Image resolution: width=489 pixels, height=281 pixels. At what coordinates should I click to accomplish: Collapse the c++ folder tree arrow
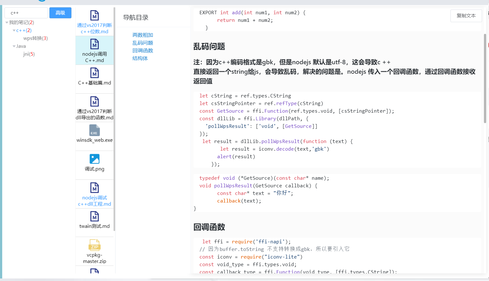pyautogui.click(x=14, y=30)
